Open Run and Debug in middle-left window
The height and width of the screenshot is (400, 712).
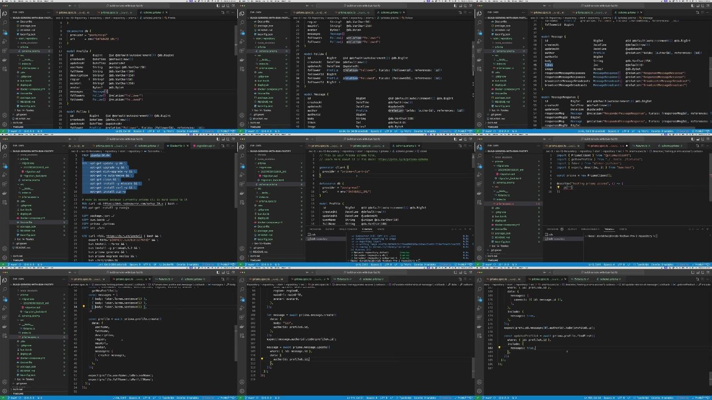tap(4, 174)
